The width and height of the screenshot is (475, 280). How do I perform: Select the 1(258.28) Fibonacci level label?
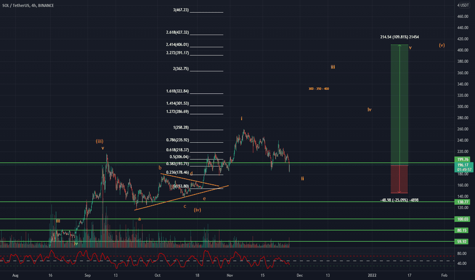click(181, 127)
